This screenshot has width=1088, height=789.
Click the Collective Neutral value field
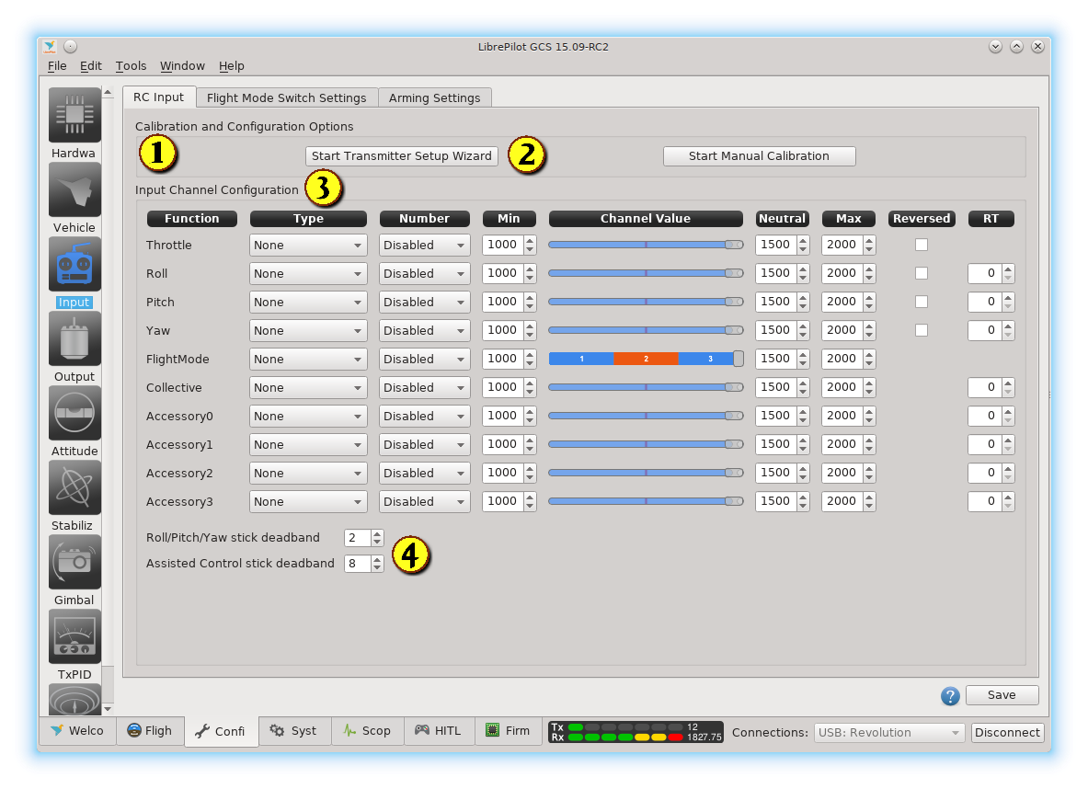775,386
